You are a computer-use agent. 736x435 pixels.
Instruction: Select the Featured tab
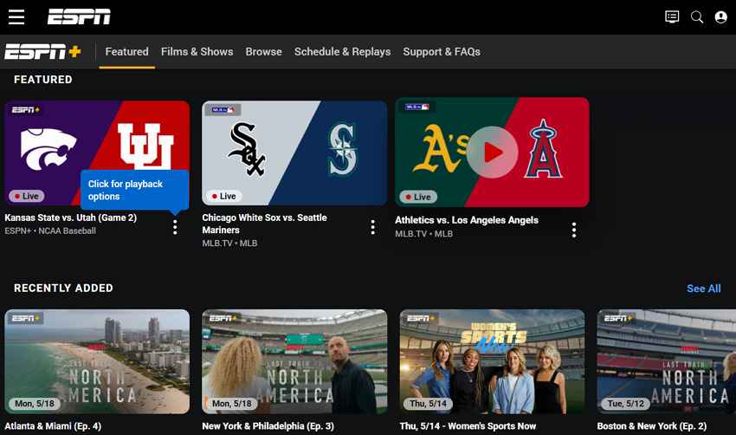[x=126, y=52]
